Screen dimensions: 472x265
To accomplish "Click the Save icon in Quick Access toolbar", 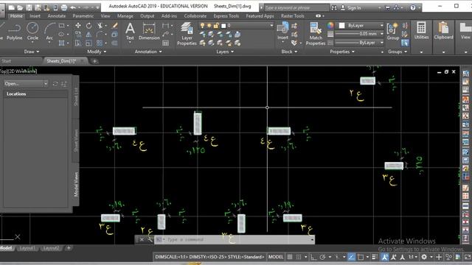I will point(29,7).
